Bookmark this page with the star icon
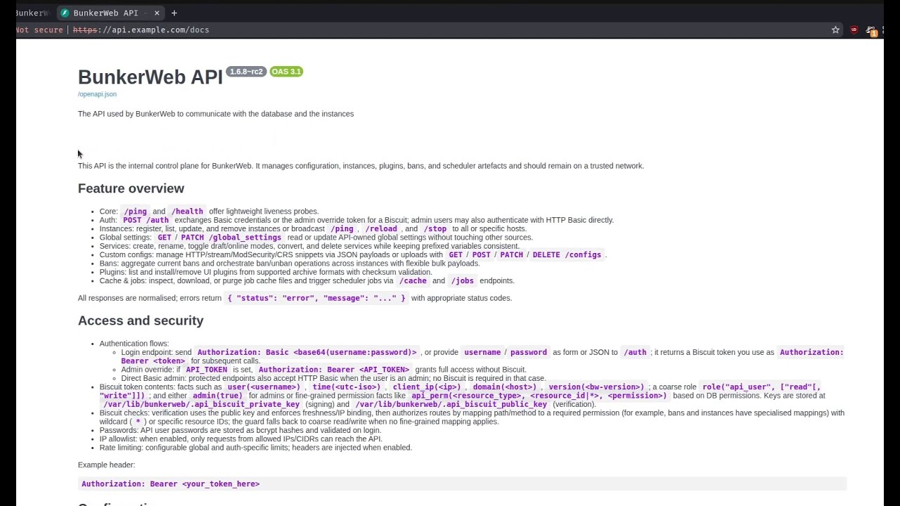 835,30
